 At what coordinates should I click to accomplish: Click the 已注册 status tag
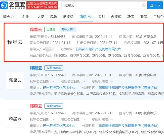[x=51, y=29]
